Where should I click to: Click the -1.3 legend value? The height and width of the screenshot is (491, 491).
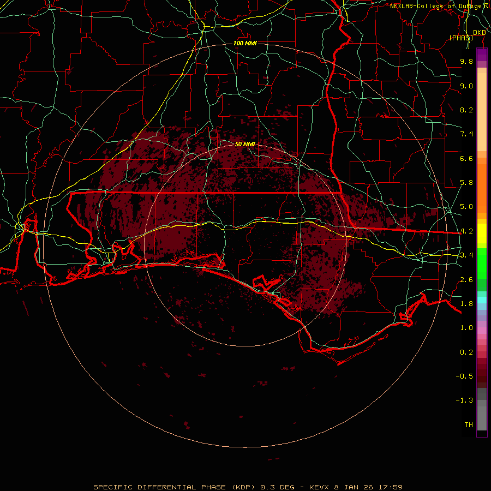(464, 400)
